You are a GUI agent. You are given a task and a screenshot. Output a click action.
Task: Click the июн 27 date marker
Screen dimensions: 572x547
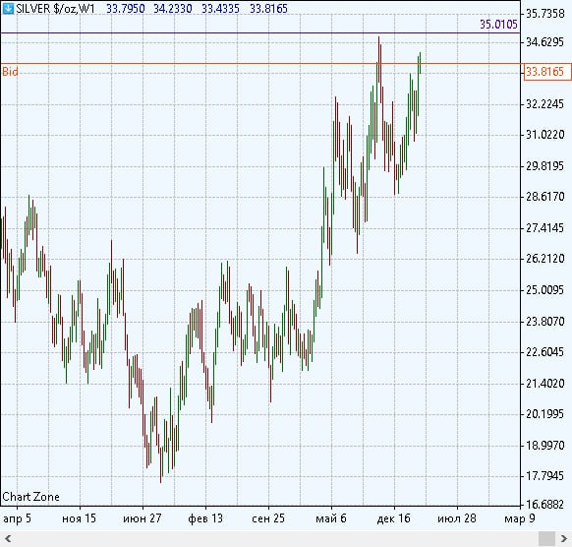143,518
